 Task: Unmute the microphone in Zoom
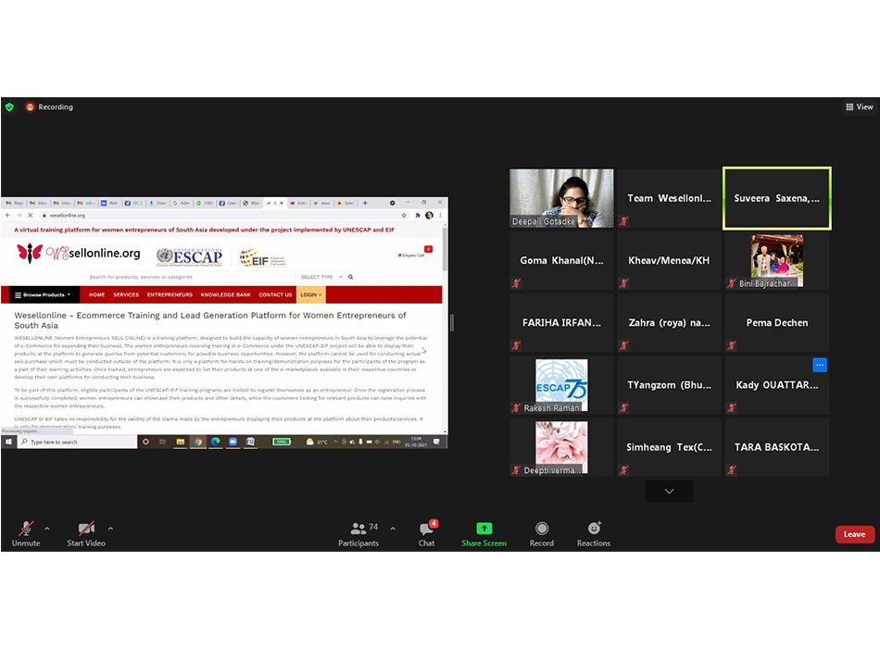pyautogui.click(x=26, y=533)
